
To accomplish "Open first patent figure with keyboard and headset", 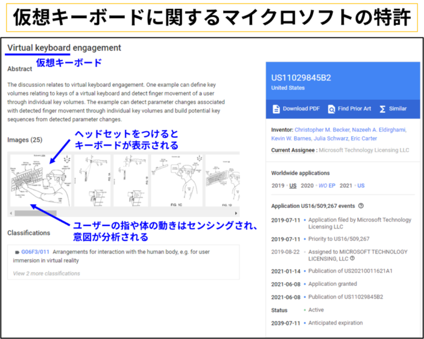I will [x=41, y=180].
